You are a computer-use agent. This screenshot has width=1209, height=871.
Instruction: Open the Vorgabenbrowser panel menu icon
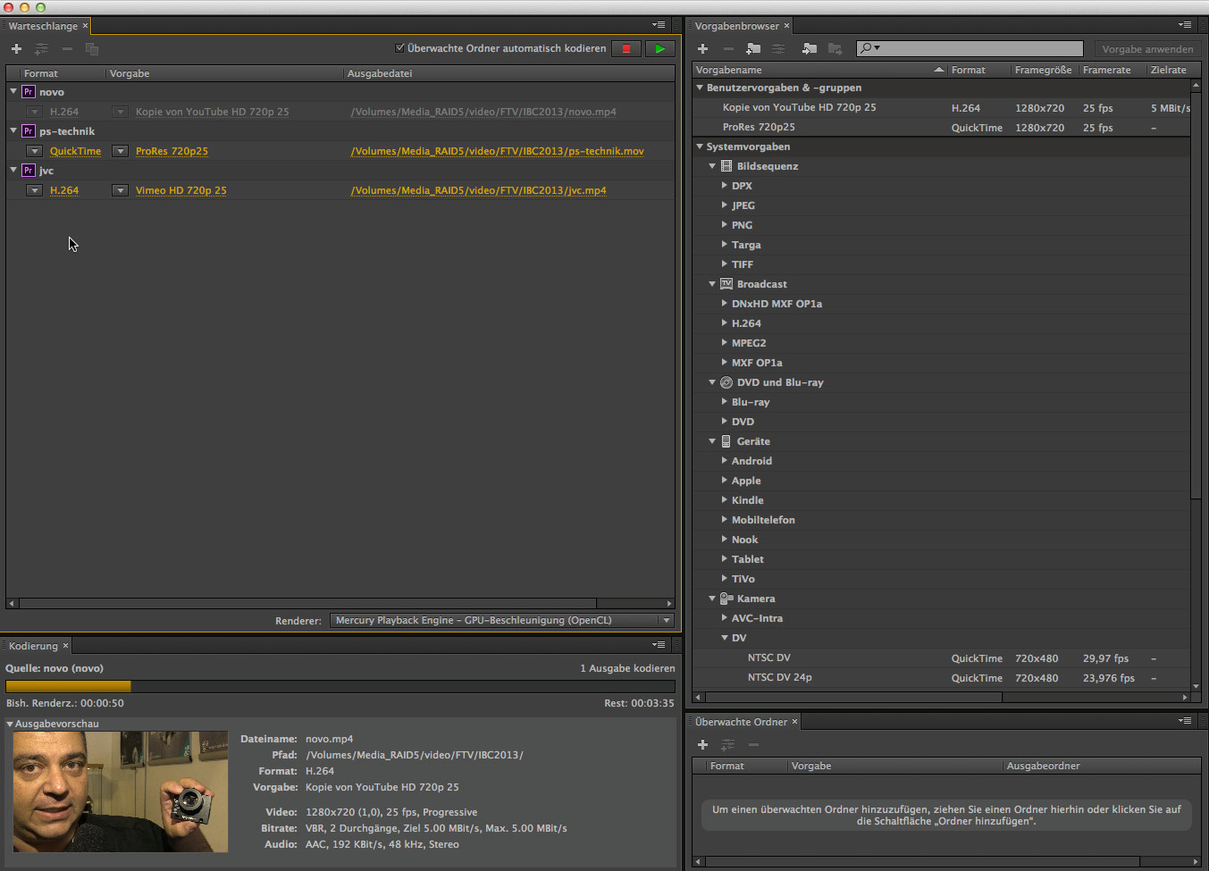coord(1184,25)
